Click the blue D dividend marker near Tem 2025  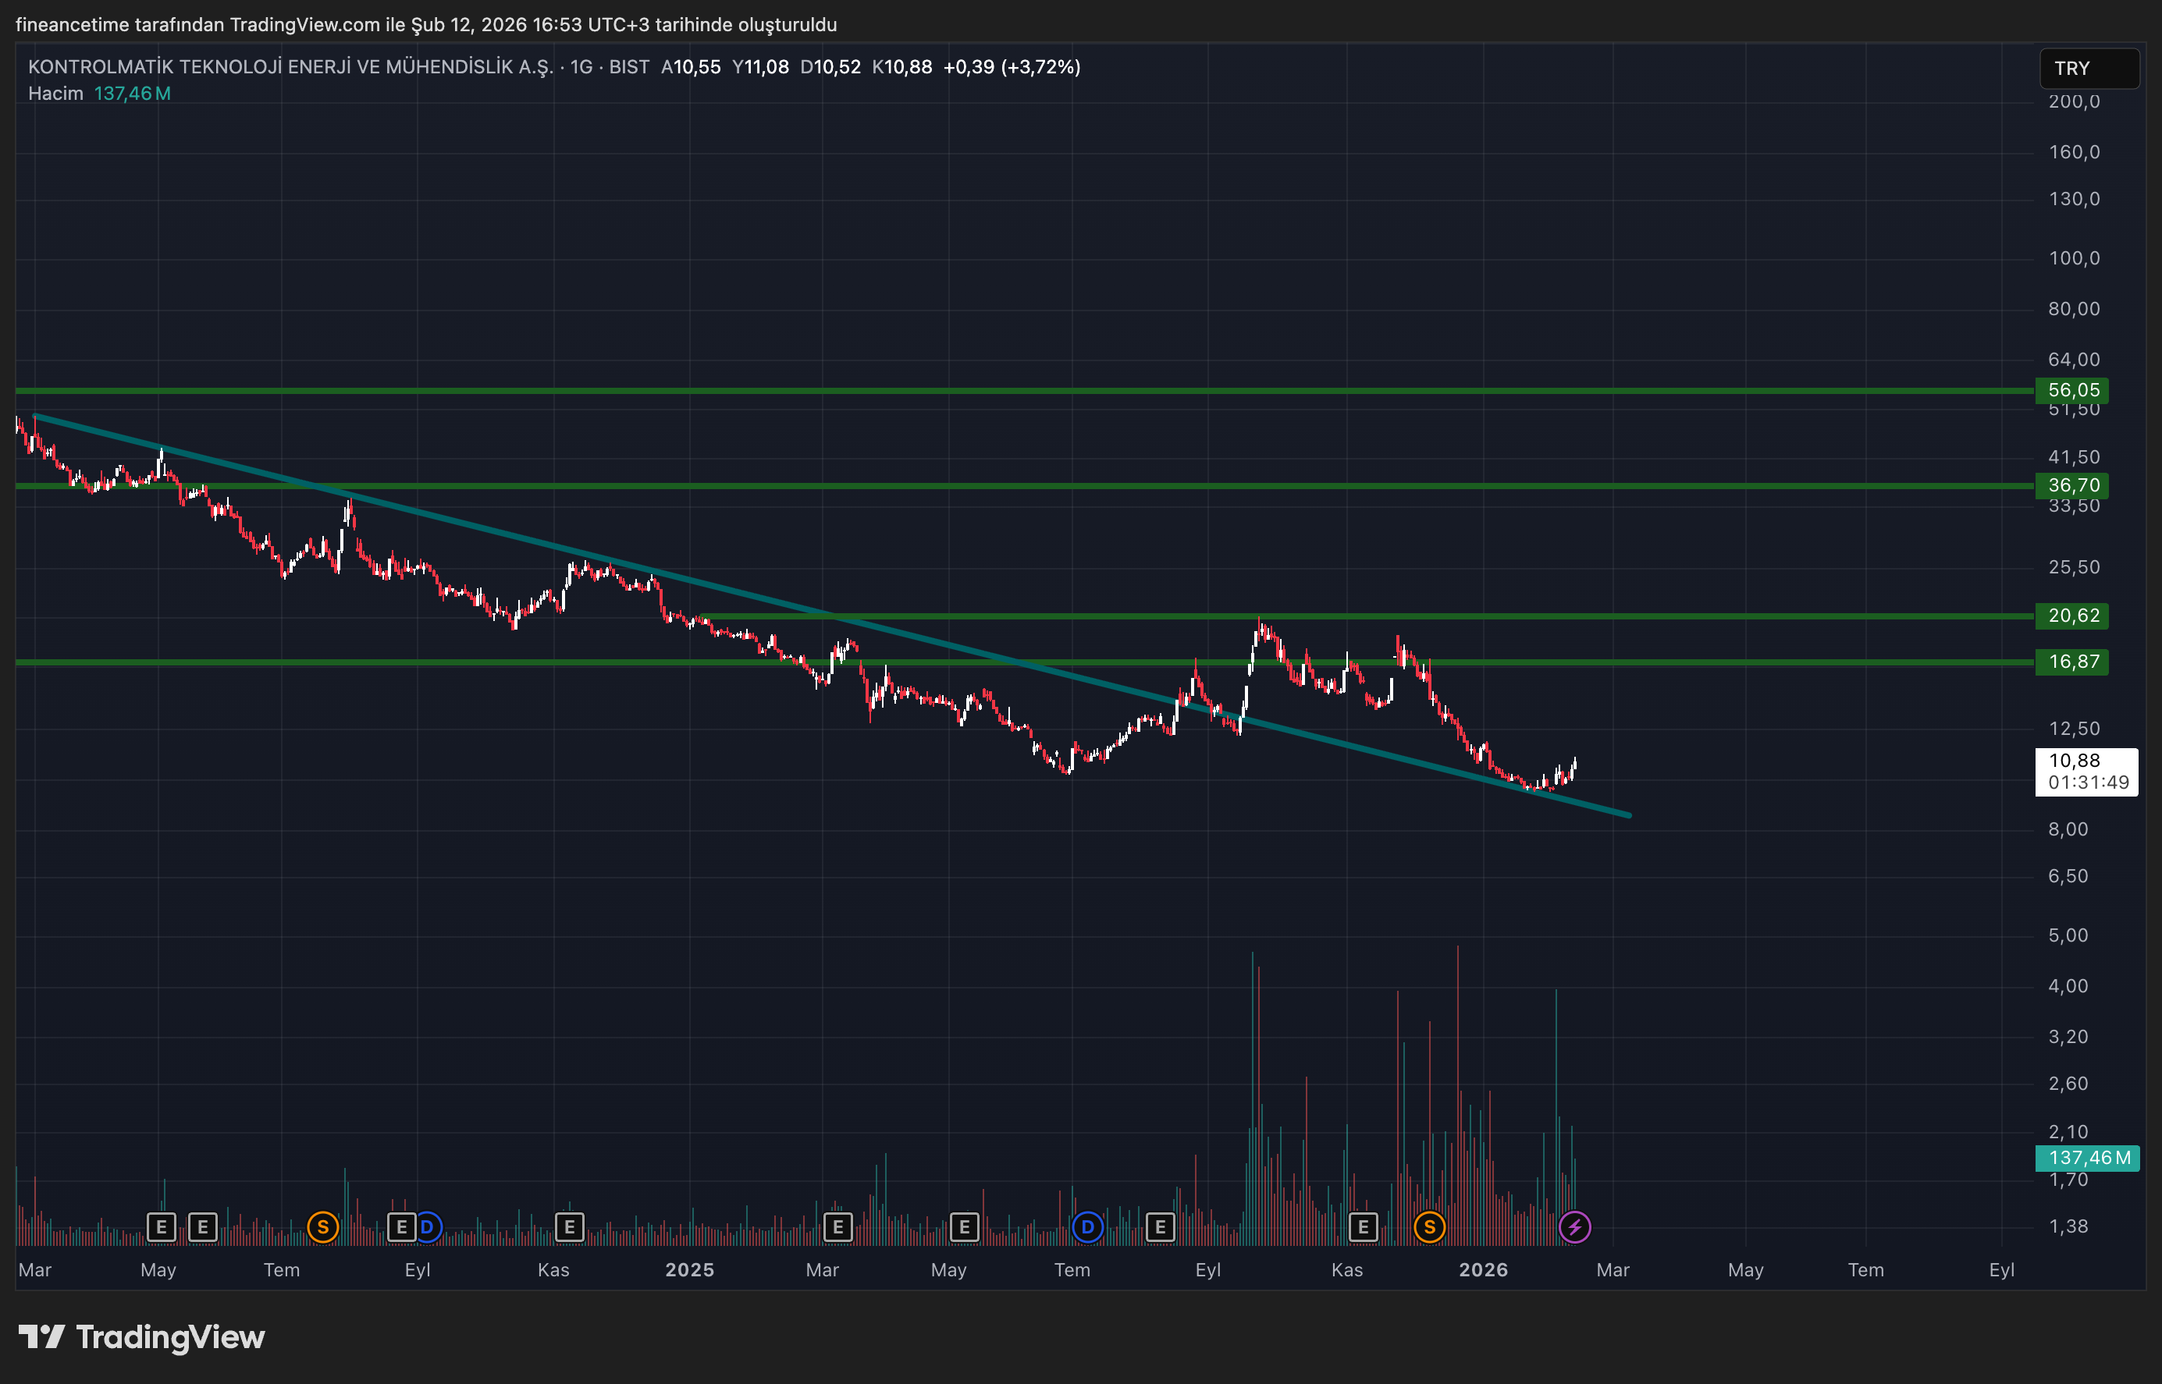(1088, 1226)
